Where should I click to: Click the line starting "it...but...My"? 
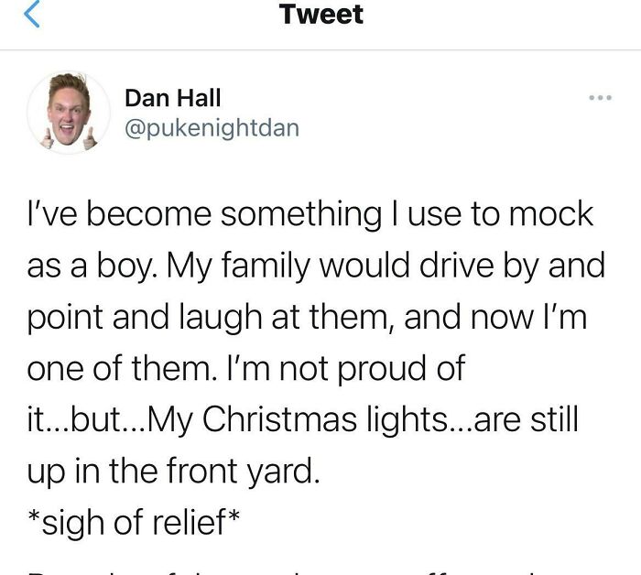302,420
